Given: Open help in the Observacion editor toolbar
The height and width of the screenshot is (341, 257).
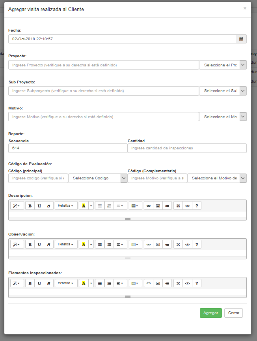Looking at the screenshot, I should (197, 245).
